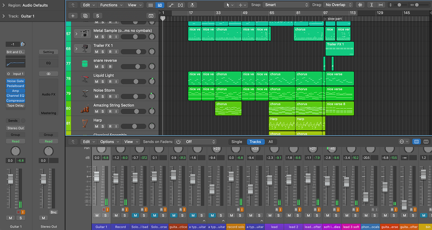432x230 pixels.
Task: Open the Snap mode dropdown
Action: pos(285,5)
